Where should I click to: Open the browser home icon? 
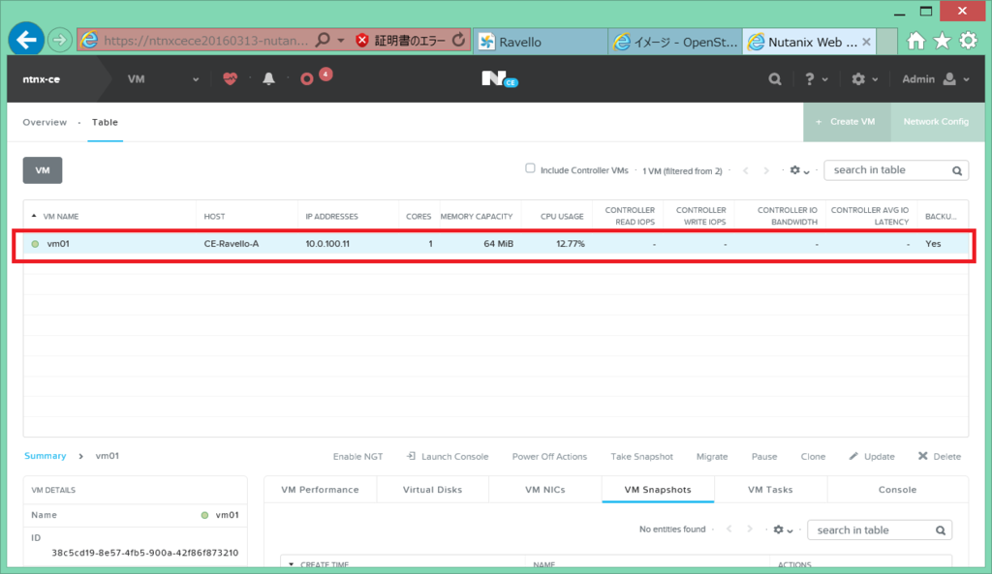(916, 41)
